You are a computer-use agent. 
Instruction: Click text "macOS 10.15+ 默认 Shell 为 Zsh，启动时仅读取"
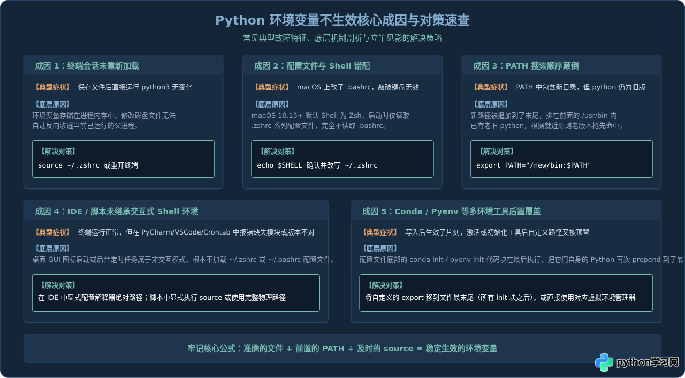tap(331, 115)
